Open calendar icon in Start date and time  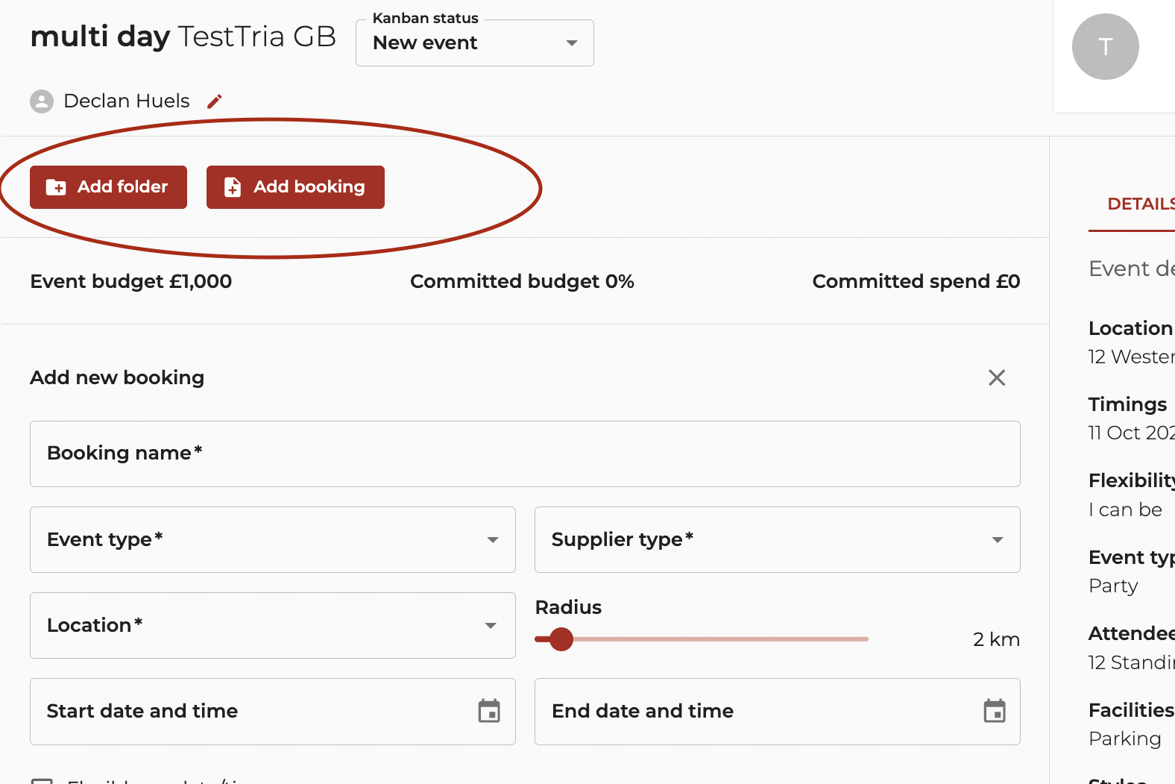click(x=489, y=711)
